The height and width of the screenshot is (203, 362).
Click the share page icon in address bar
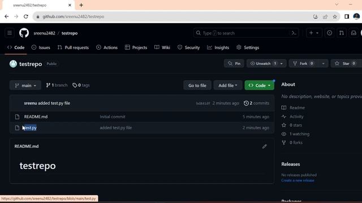(325, 16)
